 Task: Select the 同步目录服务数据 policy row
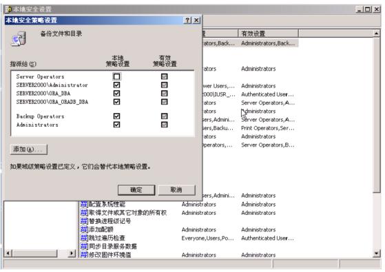pos(189,247)
